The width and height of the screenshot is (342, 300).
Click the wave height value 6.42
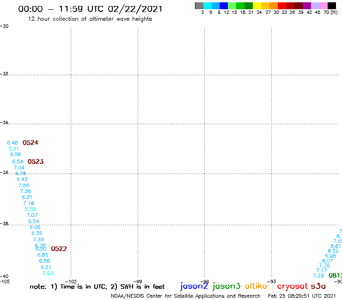pyautogui.click(x=22, y=179)
